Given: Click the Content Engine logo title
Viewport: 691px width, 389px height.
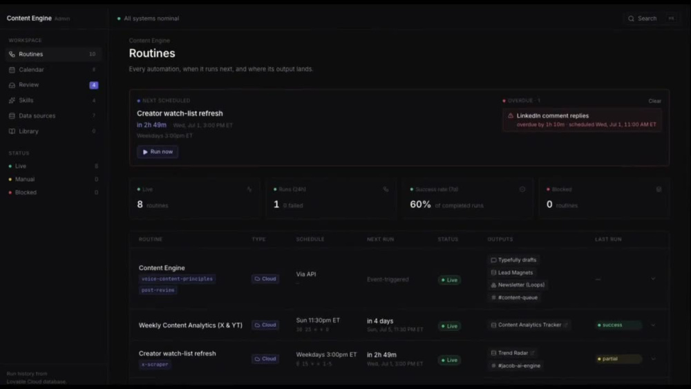Looking at the screenshot, I should pyautogui.click(x=29, y=19).
